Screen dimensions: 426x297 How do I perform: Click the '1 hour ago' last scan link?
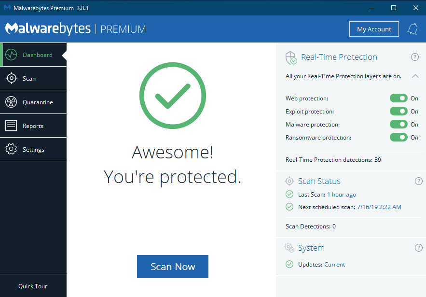point(342,195)
